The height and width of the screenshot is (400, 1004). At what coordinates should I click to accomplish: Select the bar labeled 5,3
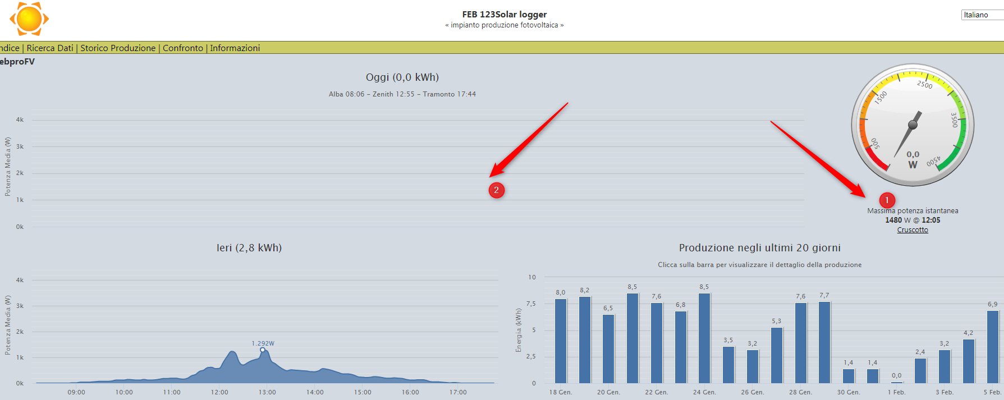777,355
